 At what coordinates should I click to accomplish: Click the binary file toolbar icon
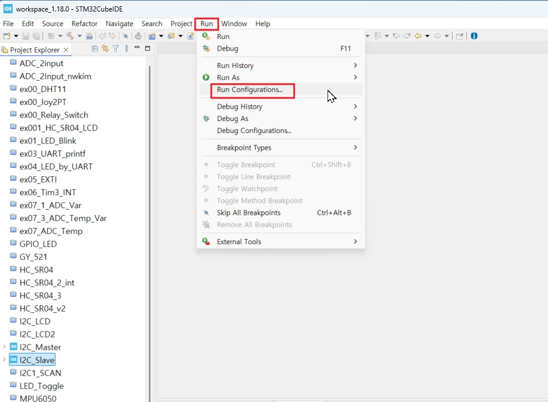(89, 36)
